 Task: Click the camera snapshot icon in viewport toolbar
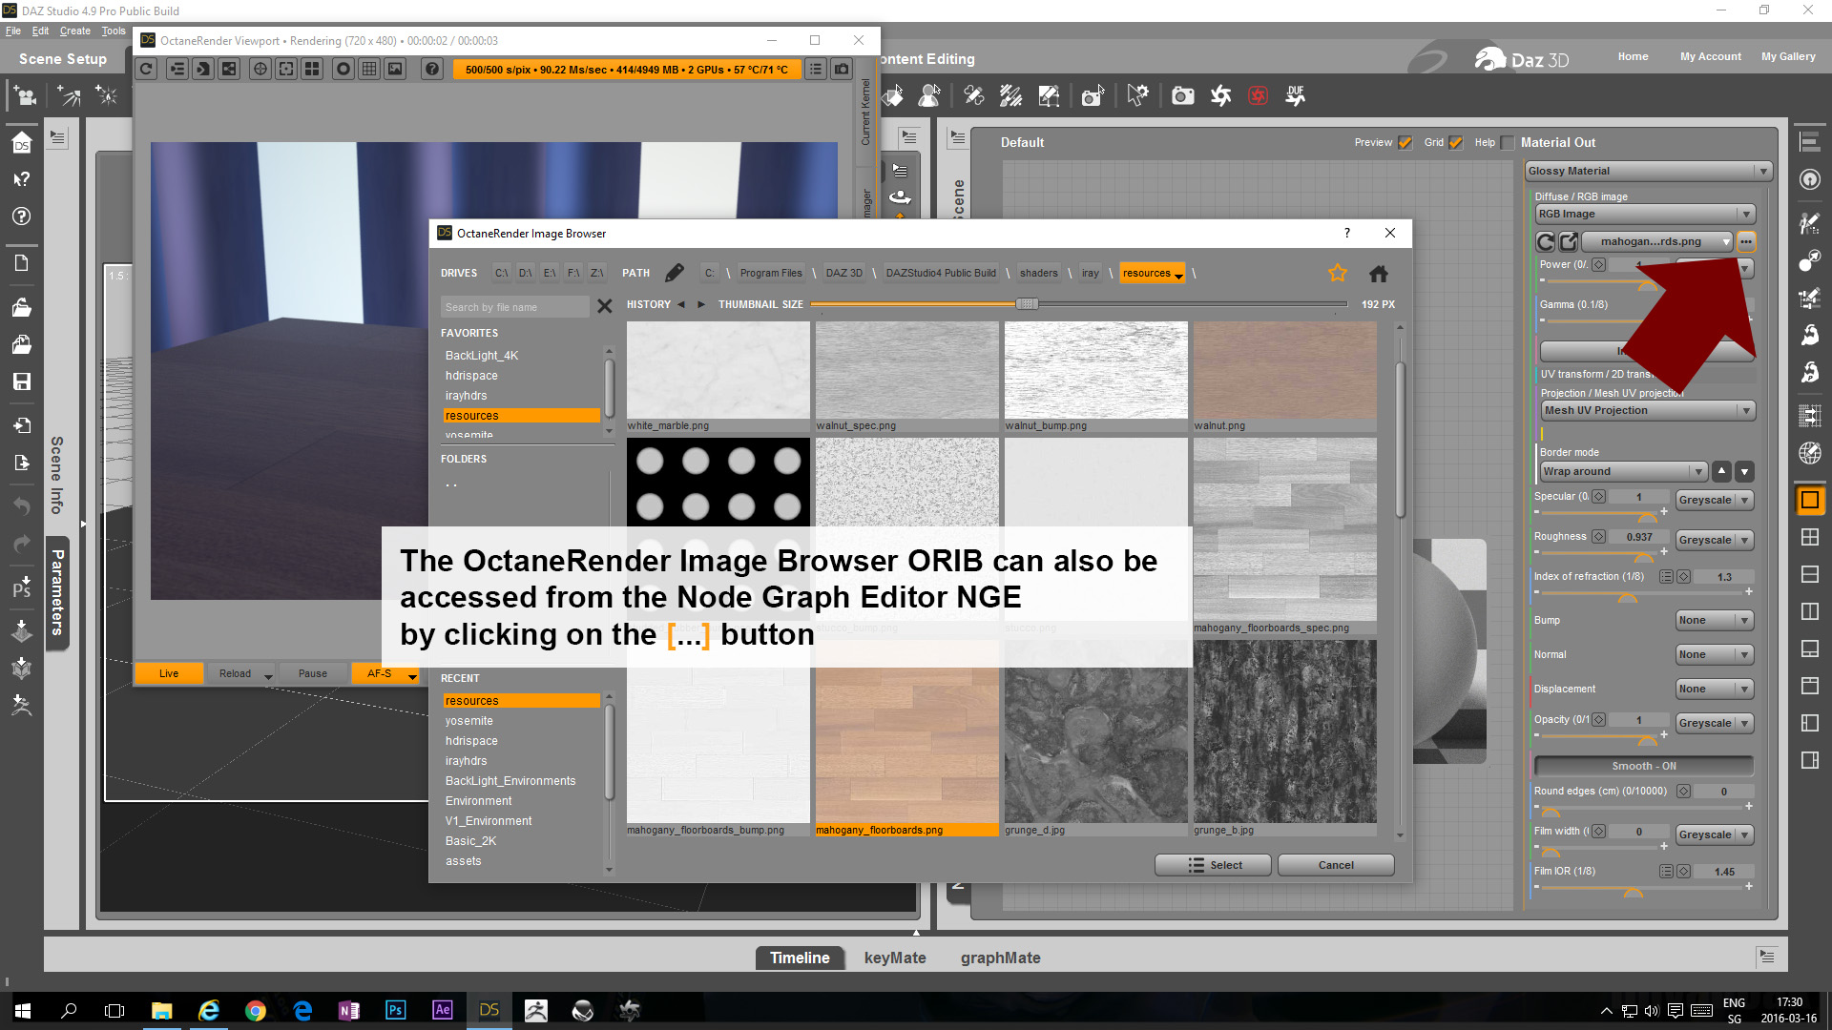click(x=842, y=69)
